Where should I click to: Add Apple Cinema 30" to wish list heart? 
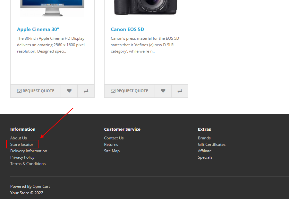[69, 91]
